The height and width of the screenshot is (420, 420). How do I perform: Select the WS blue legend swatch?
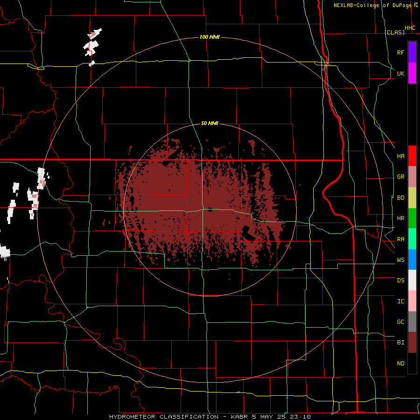click(x=412, y=259)
